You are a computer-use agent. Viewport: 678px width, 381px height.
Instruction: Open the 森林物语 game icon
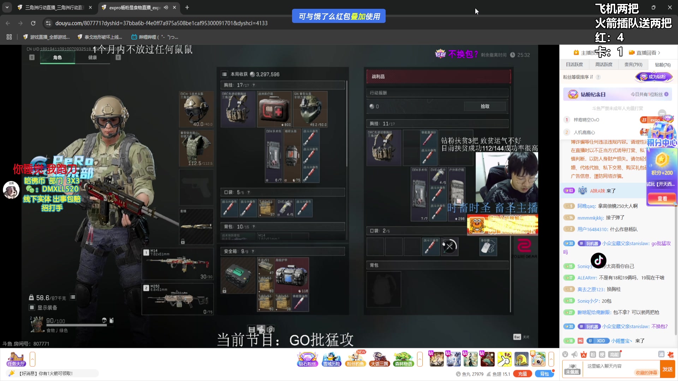click(403, 359)
